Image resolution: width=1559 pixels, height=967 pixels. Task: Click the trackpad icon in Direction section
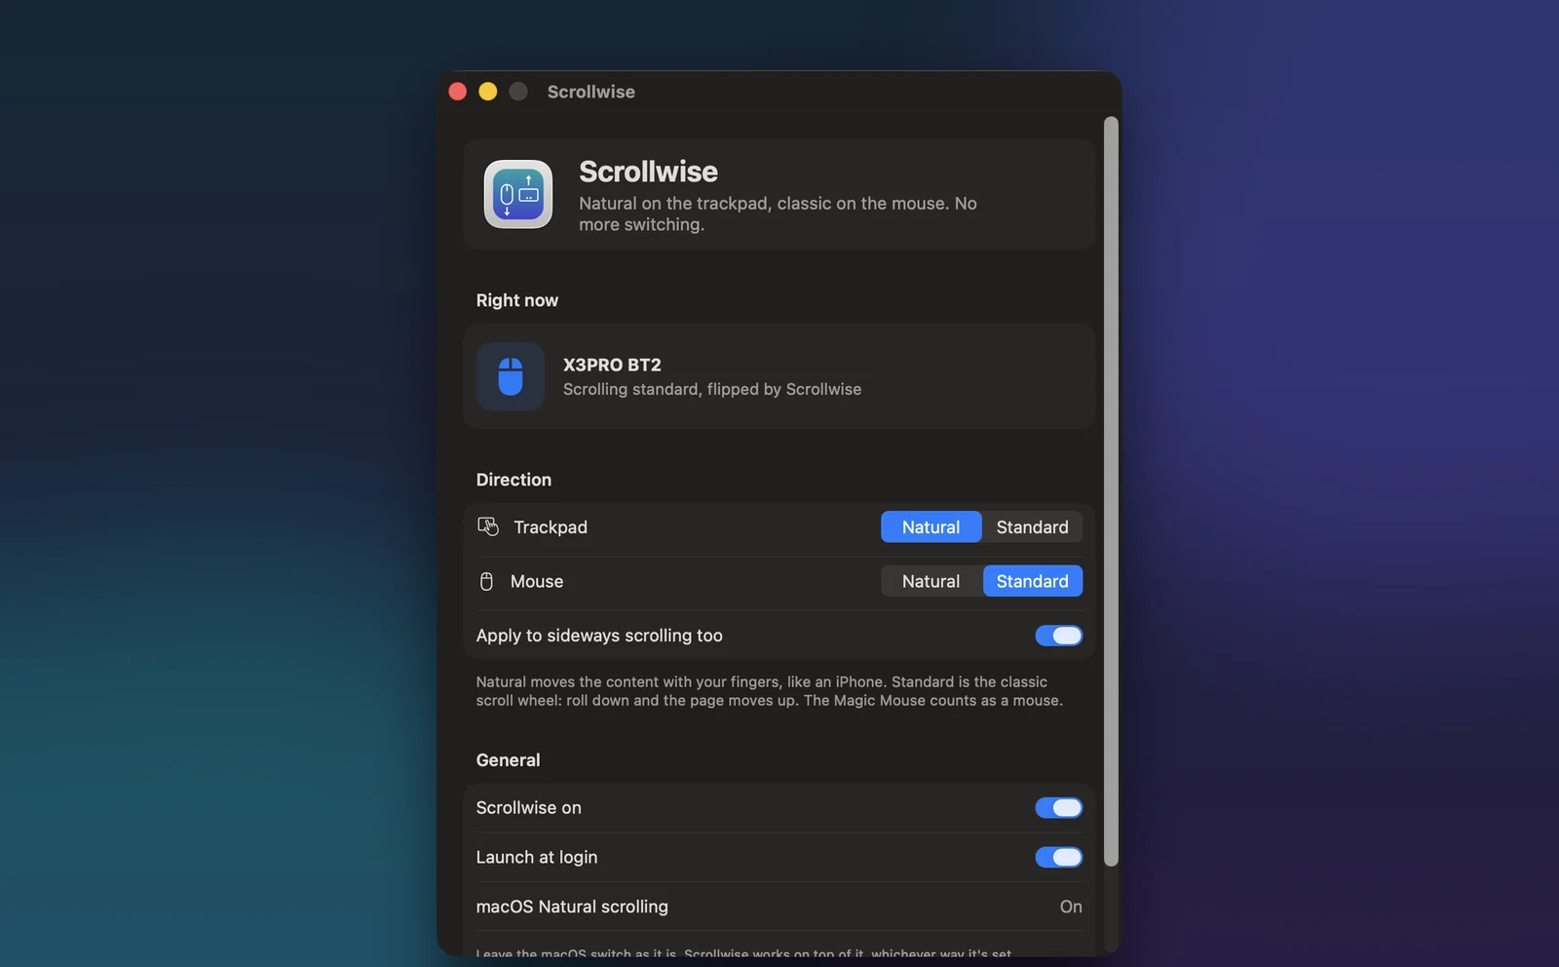488,526
